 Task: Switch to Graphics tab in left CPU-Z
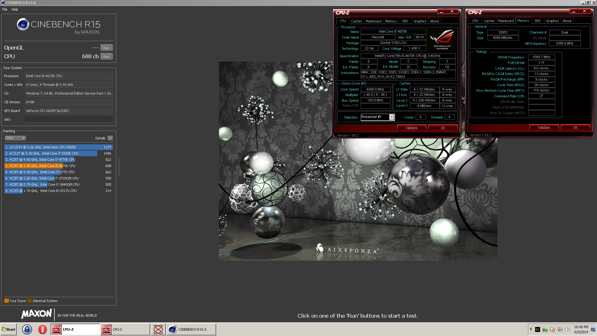(x=420, y=21)
